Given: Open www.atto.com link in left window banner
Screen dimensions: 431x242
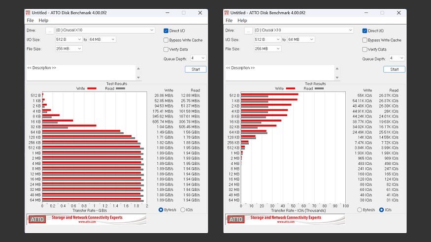Looking at the screenshot, I should tap(87, 222).
